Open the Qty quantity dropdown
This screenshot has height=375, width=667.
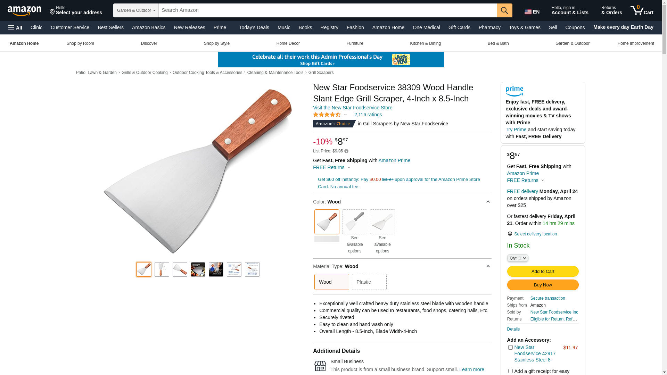tap(518, 258)
